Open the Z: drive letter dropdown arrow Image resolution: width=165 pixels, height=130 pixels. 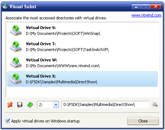tap(56, 105)
